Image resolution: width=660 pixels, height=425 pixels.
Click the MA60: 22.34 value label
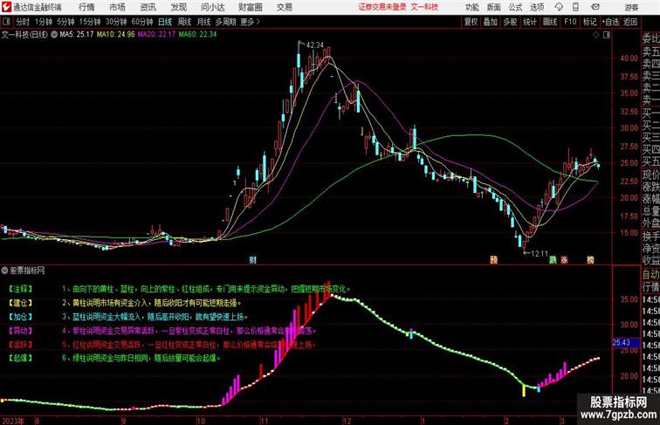(197, 35)
